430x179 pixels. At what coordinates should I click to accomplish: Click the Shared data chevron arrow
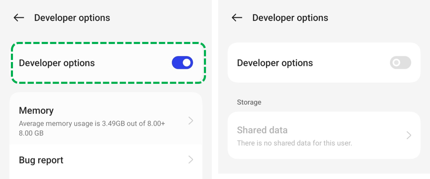click(409, 135)
